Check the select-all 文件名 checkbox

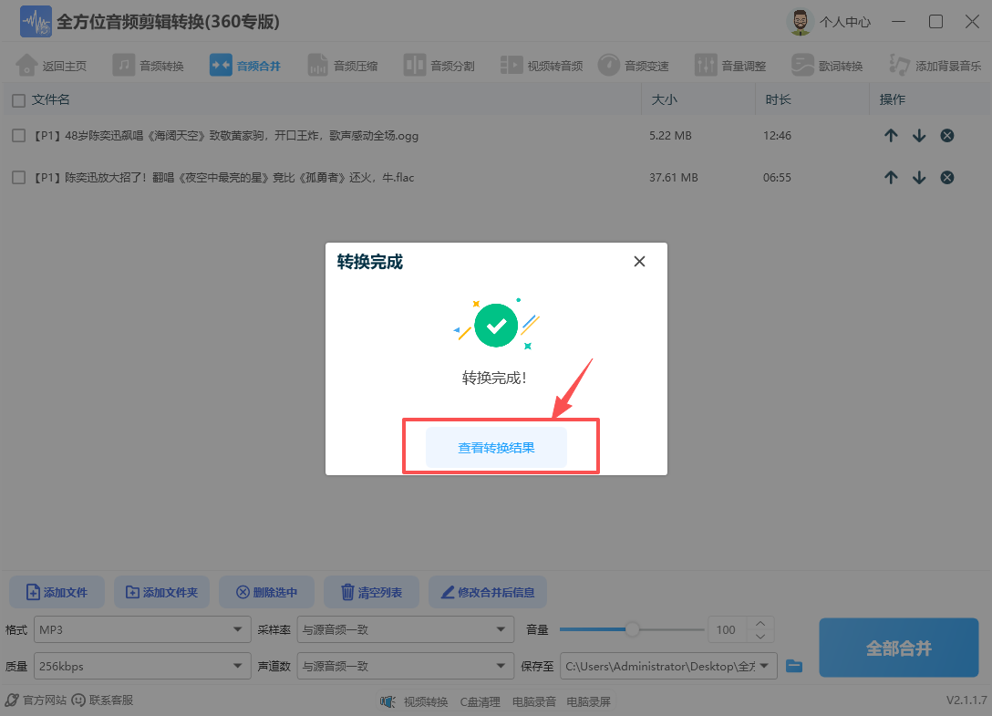(x=18, y=99)
